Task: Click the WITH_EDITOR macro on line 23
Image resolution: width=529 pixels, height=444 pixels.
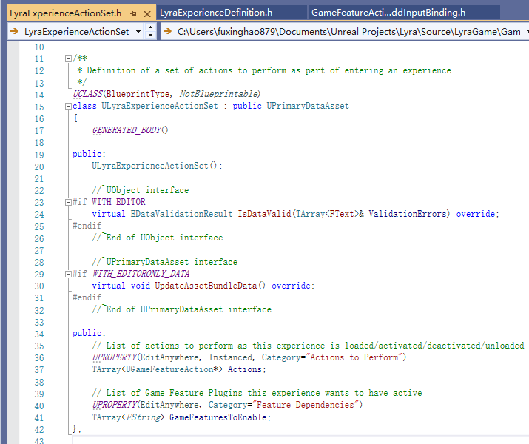Action: [x=118, y=202]
